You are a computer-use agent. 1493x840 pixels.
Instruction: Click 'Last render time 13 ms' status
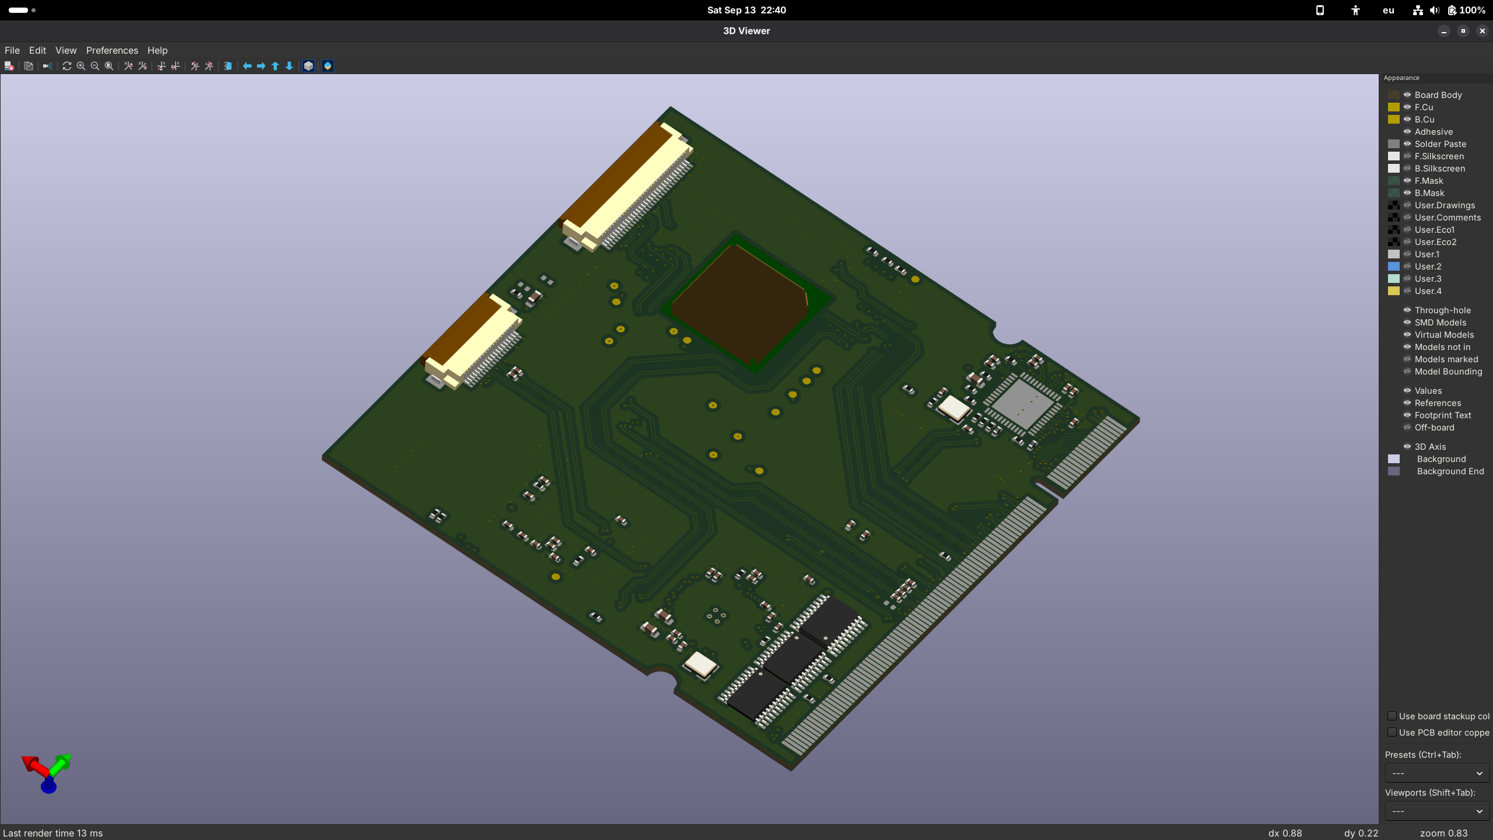(x=53, y=833)
